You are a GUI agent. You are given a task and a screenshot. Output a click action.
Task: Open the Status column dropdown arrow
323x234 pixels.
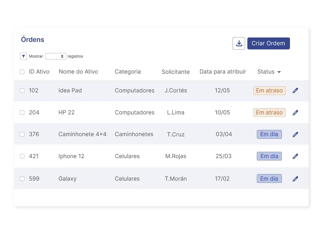[279, 72]
